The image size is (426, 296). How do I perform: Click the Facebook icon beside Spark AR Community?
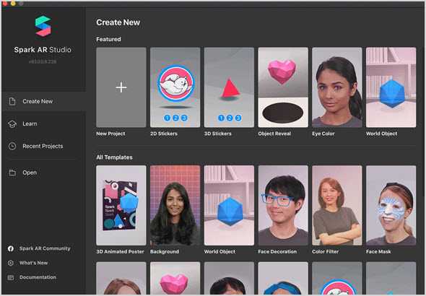click(x=11, y=248)
